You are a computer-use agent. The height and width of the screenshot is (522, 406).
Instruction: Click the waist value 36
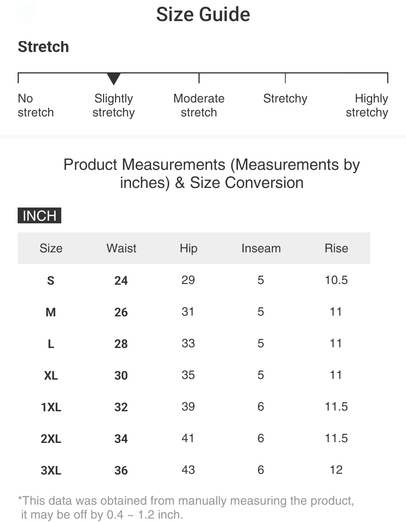(121, 470)
